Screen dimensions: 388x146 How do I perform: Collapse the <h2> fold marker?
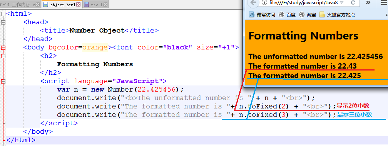pyautogui.click(x=3, y=56)
